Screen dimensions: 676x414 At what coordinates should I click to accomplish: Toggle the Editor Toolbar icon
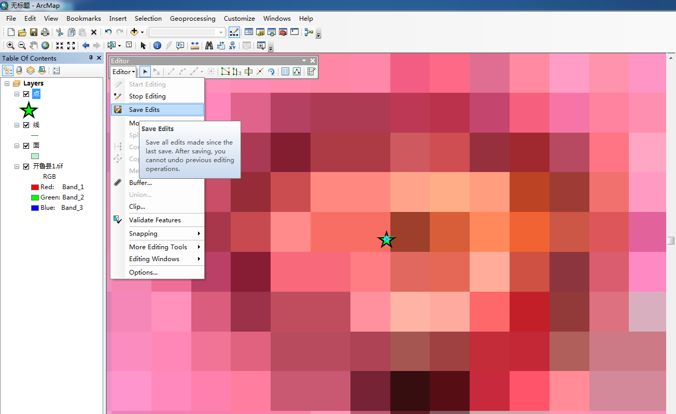(x=234, y=32)
